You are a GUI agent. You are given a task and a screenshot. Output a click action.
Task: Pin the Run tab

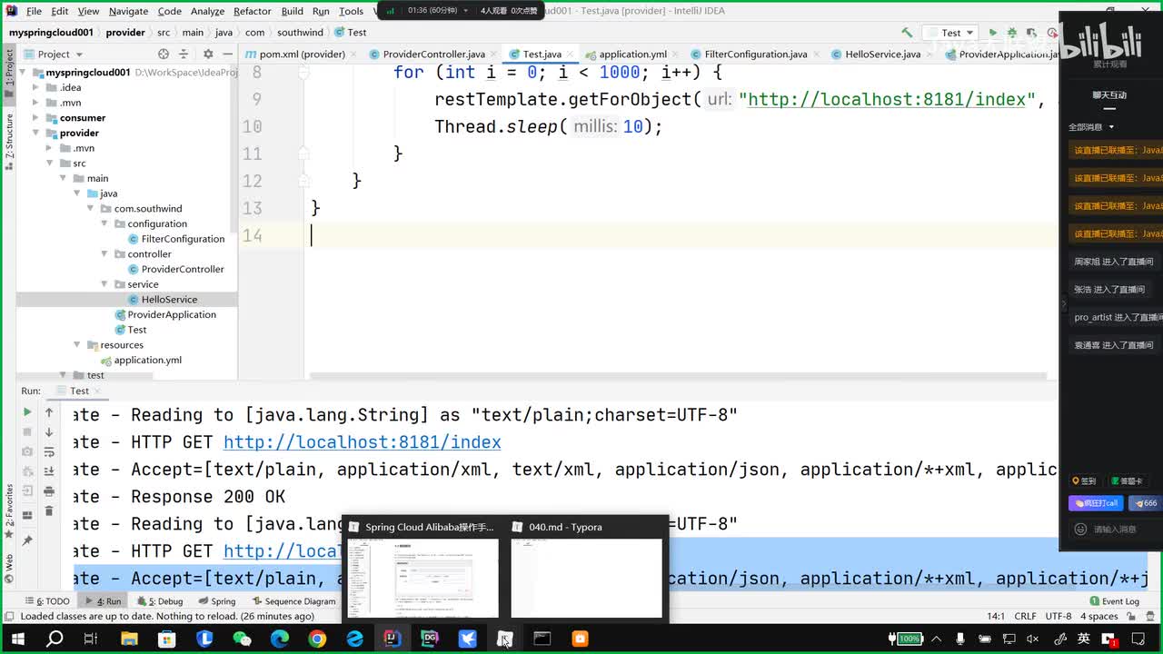(27, 540)
